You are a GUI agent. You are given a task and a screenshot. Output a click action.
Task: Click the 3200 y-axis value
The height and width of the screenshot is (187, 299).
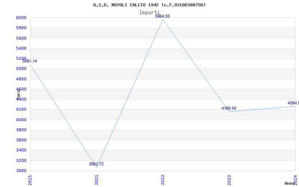coord(21,160)
